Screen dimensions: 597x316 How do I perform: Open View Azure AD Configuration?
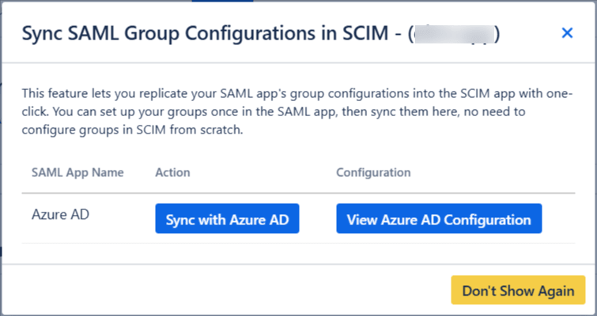pos(439,220)
